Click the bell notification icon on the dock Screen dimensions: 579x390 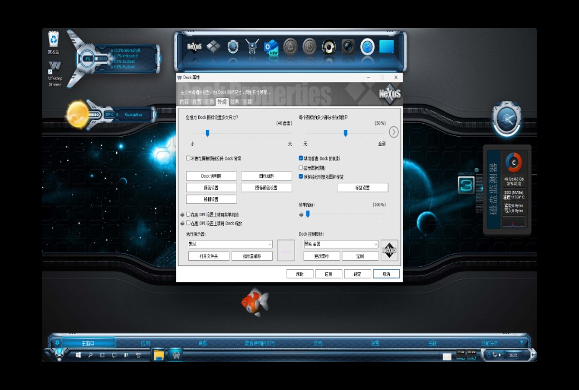pos(291,47)
